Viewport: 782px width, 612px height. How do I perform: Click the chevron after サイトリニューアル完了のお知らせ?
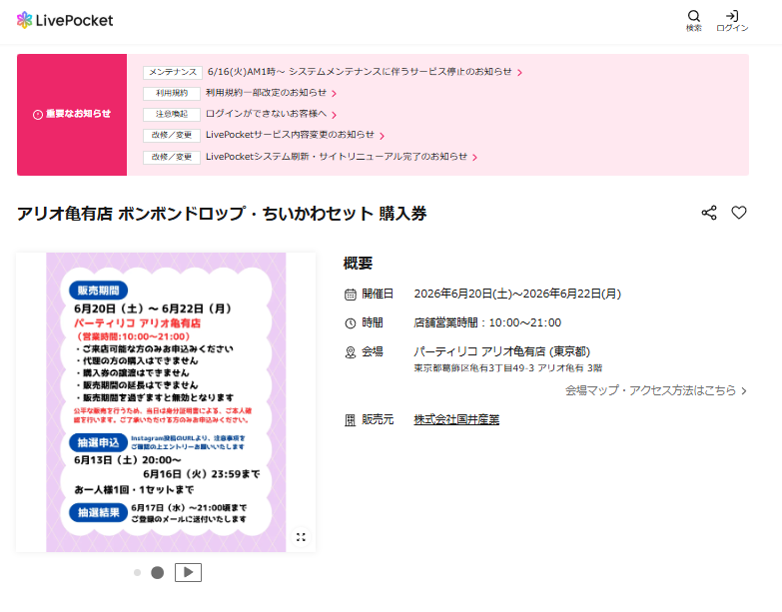(474, 158)
